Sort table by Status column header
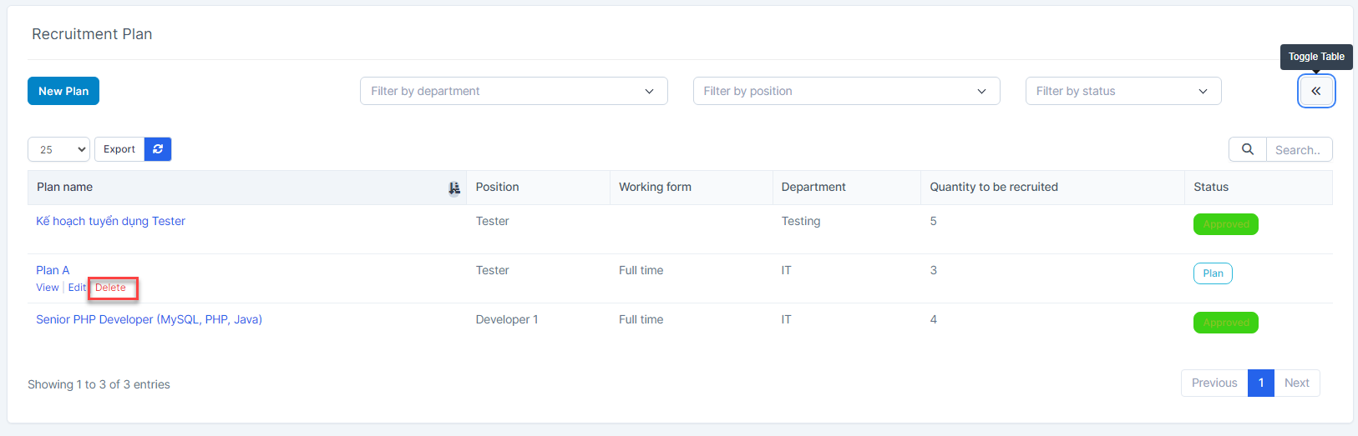This screenshot has height=436, width=1358. (1211, 188)
